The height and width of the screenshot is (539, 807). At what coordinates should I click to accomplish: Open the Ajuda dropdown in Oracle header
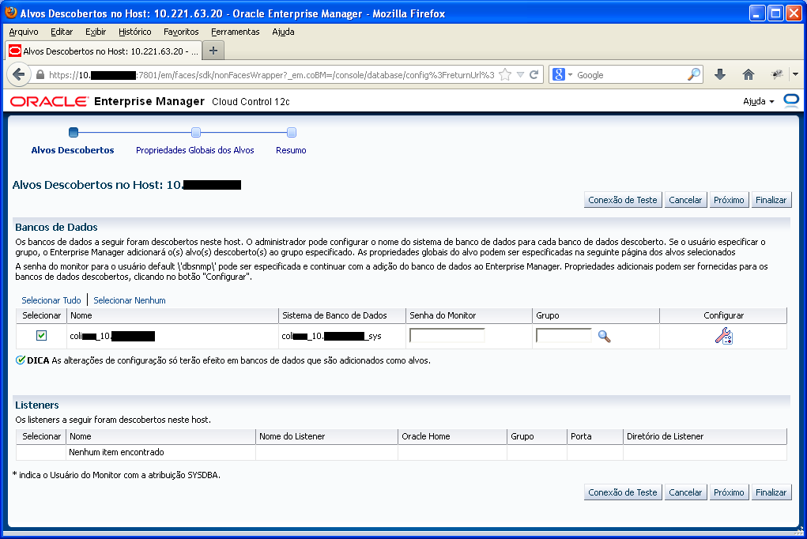758,101
